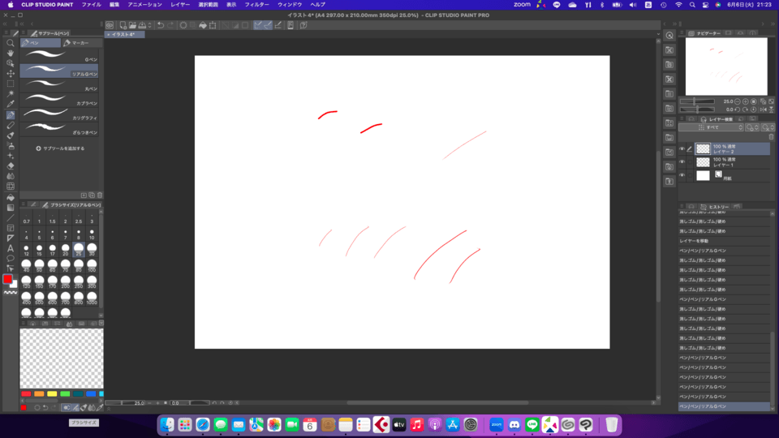Toggle snap to special ruler in command bar

[x=268, y=25]
